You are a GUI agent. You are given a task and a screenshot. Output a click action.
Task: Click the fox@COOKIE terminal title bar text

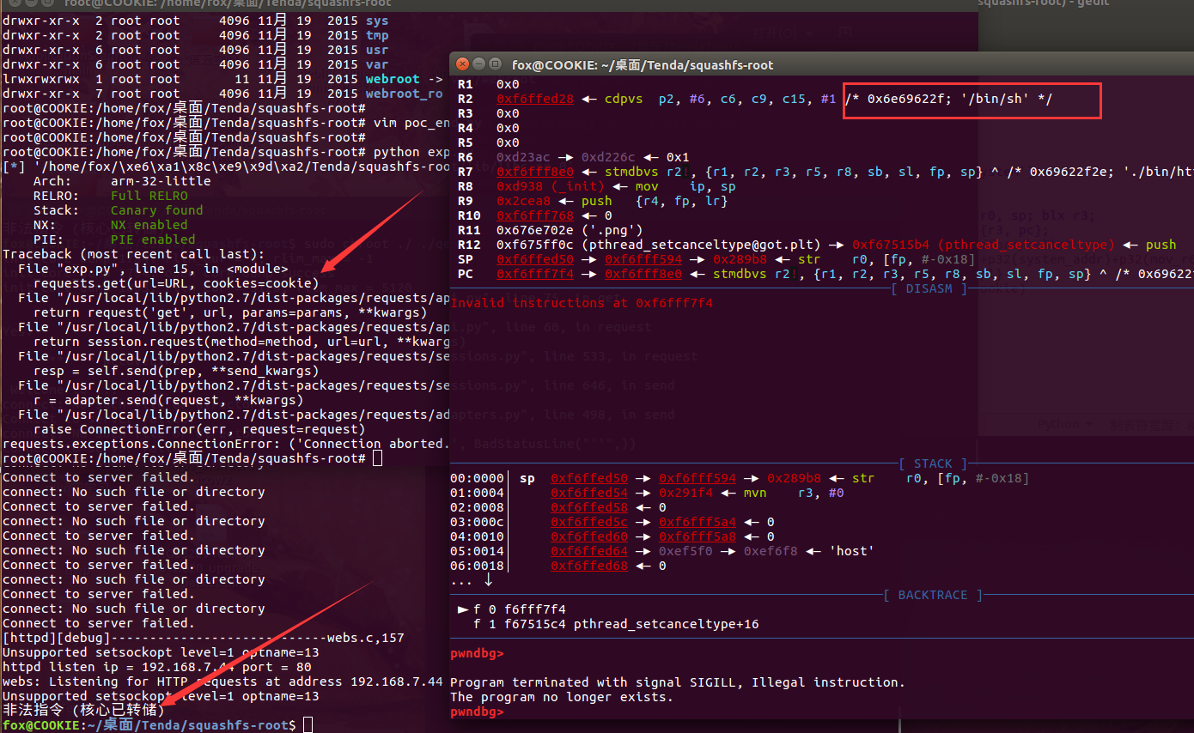(643, 64)
